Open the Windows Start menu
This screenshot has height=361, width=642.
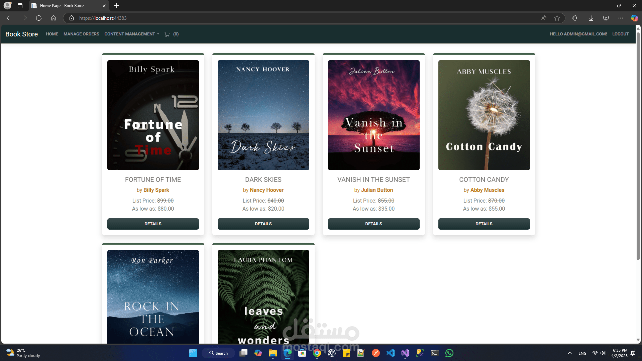coord(193,353)
